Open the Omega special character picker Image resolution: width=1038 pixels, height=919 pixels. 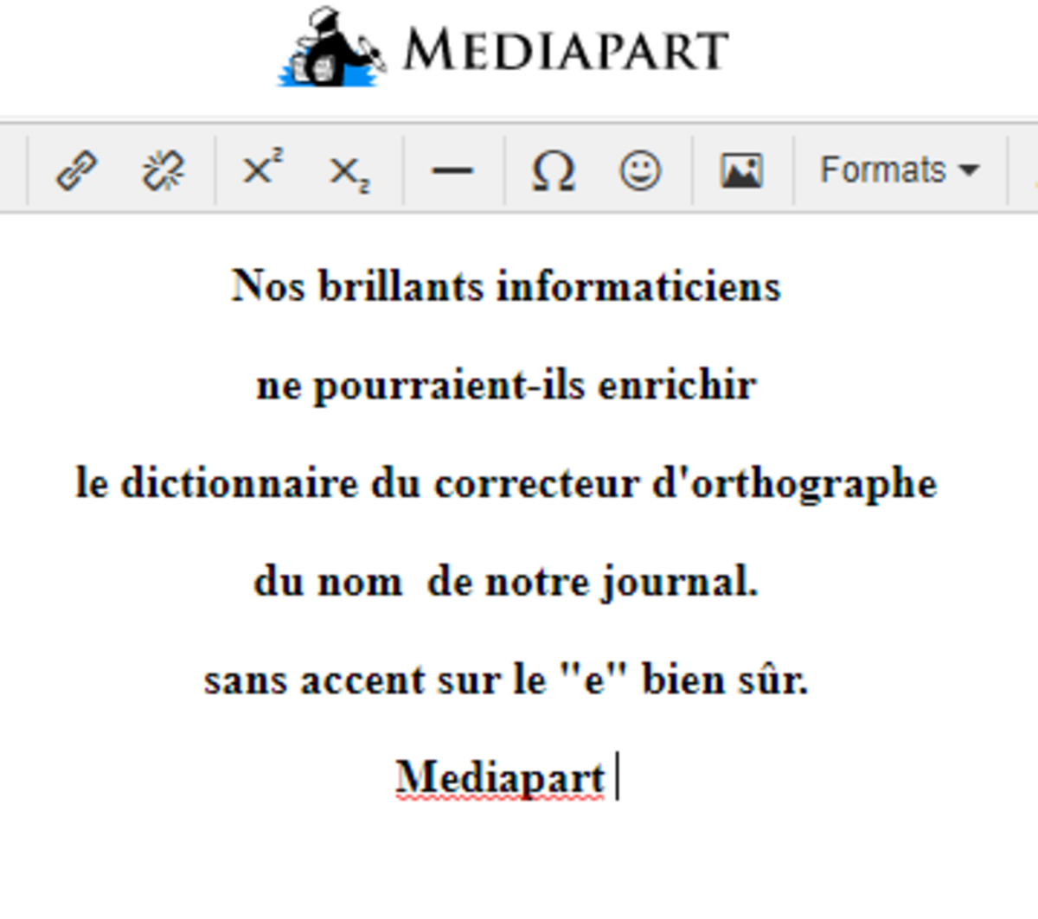553,170
